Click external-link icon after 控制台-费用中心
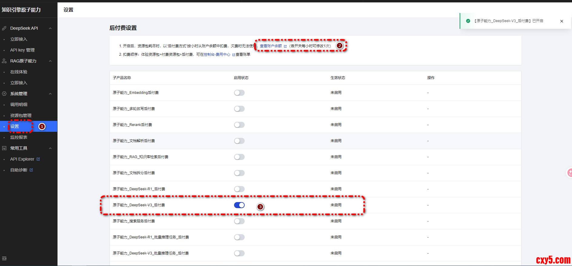This screenshot has width=572, height=266. tap(233, 55)
